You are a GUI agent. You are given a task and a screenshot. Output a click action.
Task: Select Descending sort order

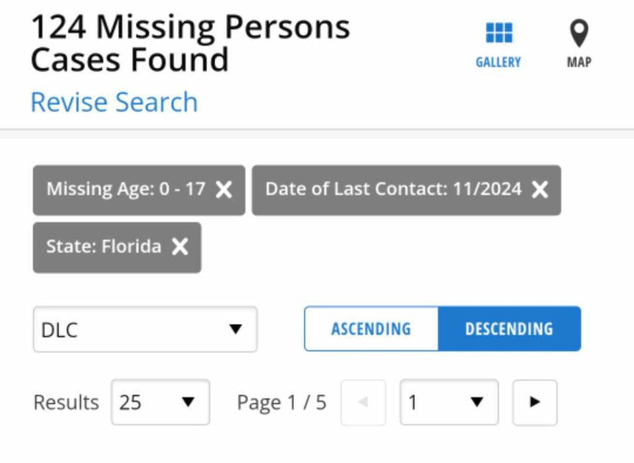[x=509, y=329]
